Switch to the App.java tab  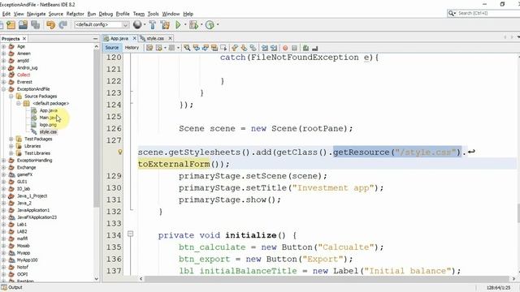pyautogui.click(x=119, y=38)
